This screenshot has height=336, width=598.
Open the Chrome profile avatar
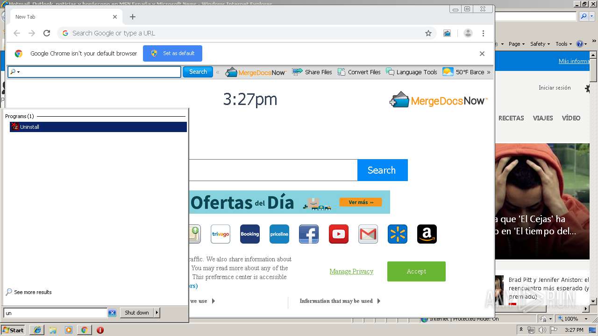pyautogui.click(x=468, y=33)
